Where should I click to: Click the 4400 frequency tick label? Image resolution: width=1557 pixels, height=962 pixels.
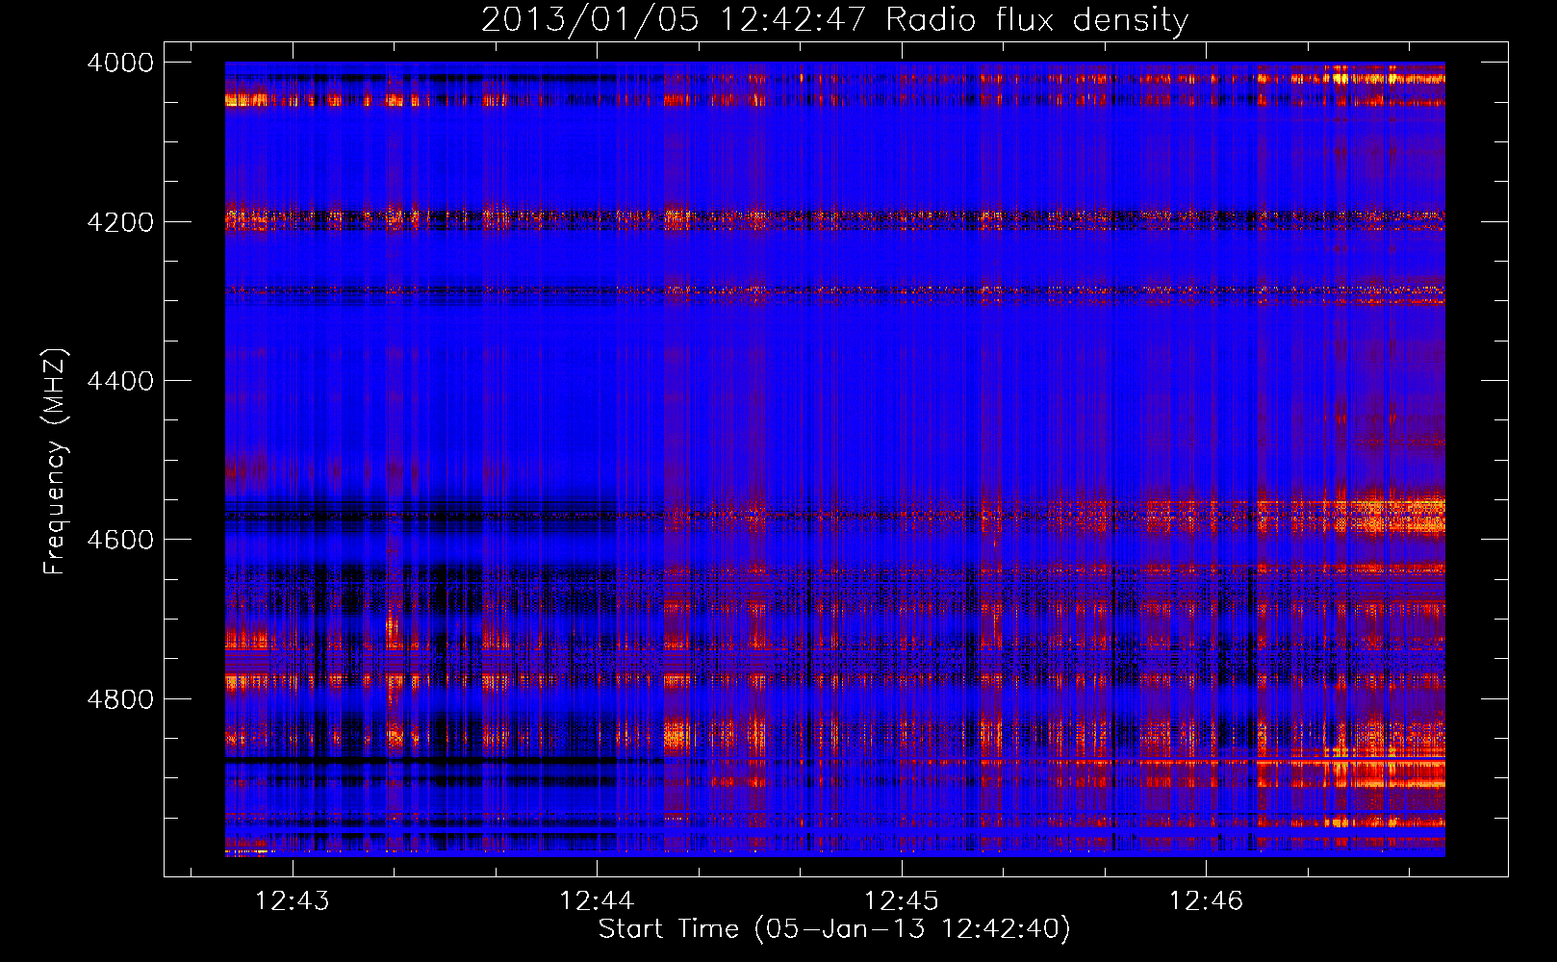[120, 381]
